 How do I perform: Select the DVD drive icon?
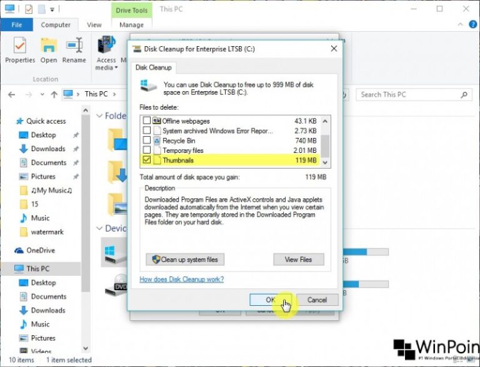click(116, 285)
